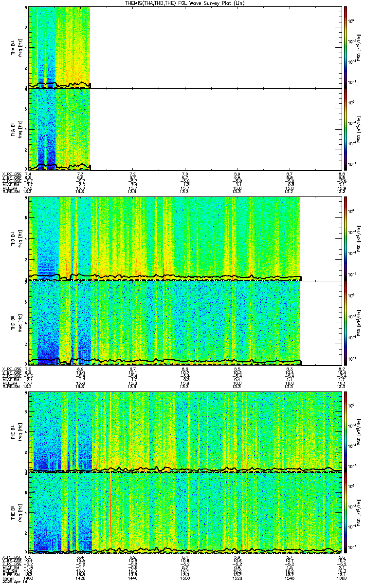Click the 1500 time label on the bottom axis

(185, 578)
